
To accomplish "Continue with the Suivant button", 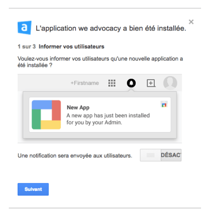I will [x=33, y=189].
